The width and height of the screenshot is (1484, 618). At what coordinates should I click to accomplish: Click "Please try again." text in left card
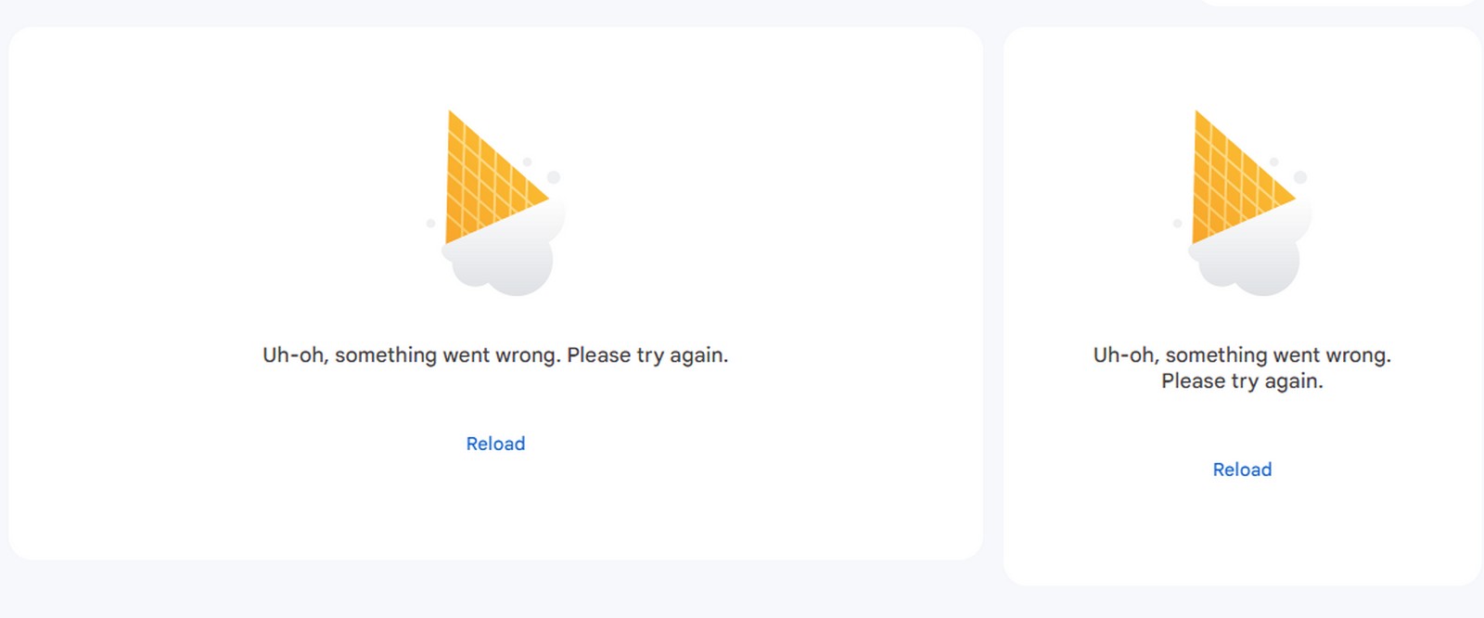tap(647, 355)
